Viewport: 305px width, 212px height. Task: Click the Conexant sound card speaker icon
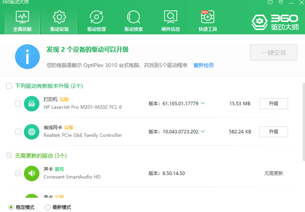pos(32,173)
